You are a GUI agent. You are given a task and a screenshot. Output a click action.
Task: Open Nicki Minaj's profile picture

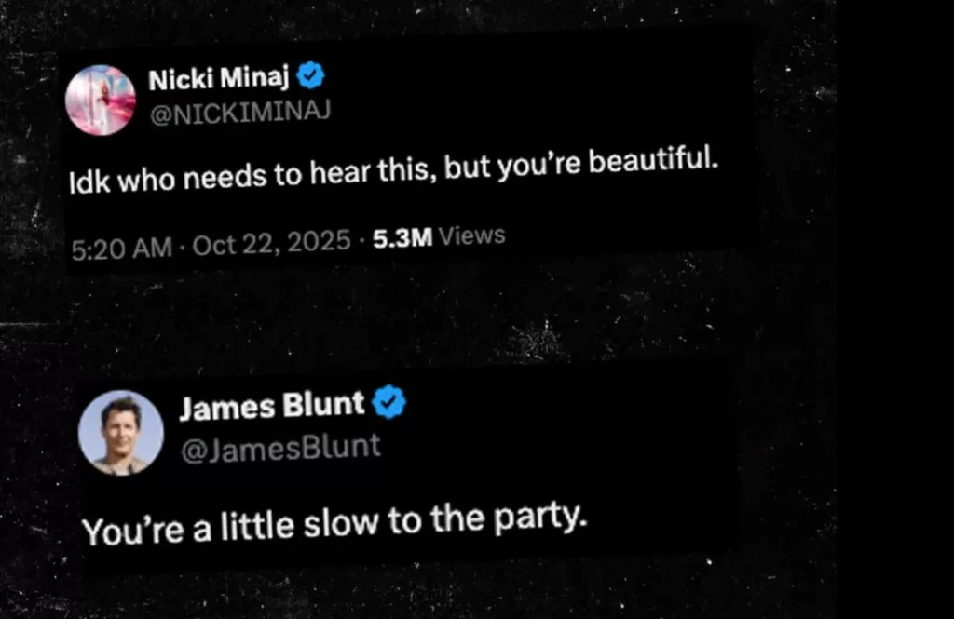[x=101, y=100]
